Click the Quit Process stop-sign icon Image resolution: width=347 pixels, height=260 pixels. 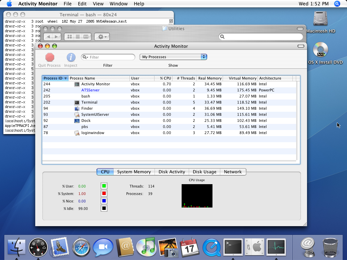pos(50,57)
